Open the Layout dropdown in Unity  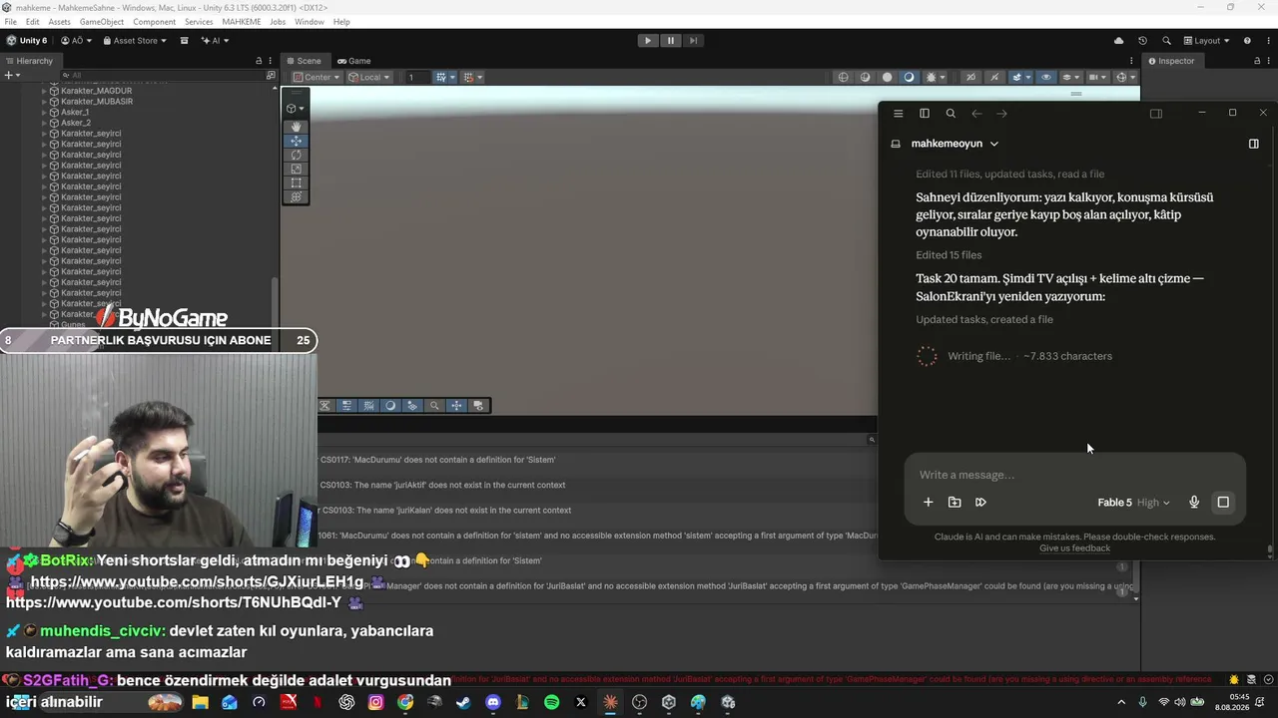pos(1207,41)
